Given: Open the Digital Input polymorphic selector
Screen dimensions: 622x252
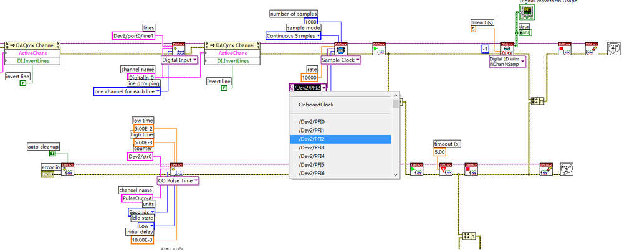Looking at the screenshot, I should coord(179,60).
